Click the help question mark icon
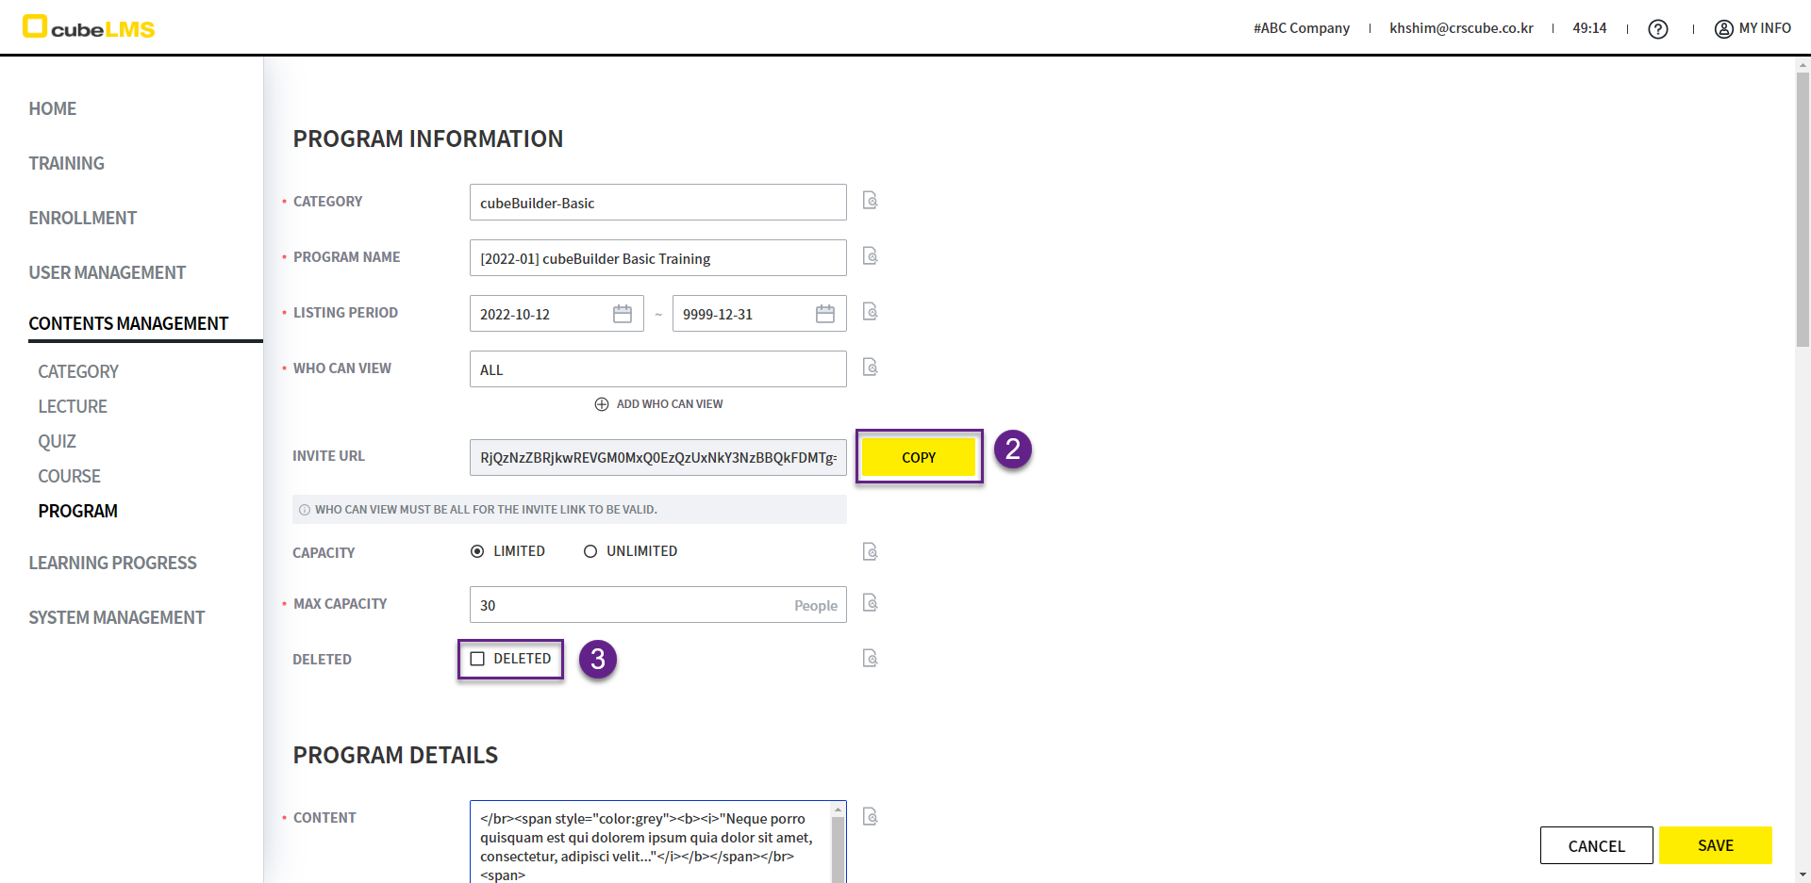1811x883 pixels. 1657,29
